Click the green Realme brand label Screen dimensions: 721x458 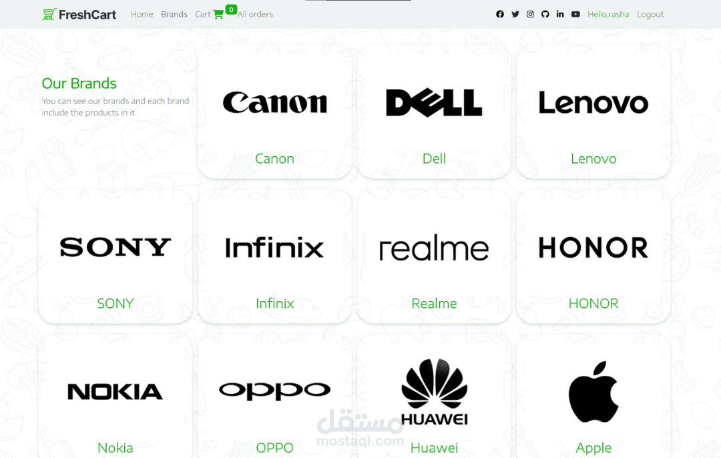point(434,304)
